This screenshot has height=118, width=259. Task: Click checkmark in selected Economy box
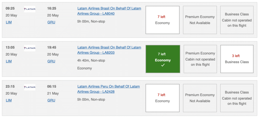click(163, 65)
